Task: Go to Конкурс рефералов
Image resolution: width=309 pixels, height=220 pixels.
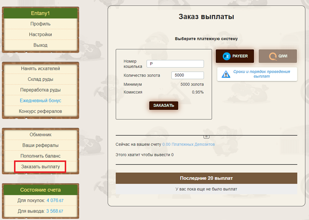Action: click(41, 111)
